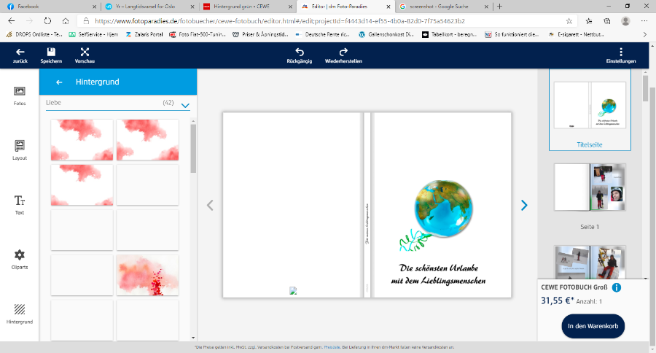Open Vorschau preview mode

coord(85,55)
